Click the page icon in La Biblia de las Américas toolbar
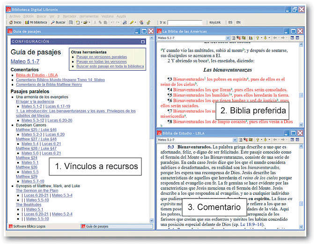 point(233,38)
